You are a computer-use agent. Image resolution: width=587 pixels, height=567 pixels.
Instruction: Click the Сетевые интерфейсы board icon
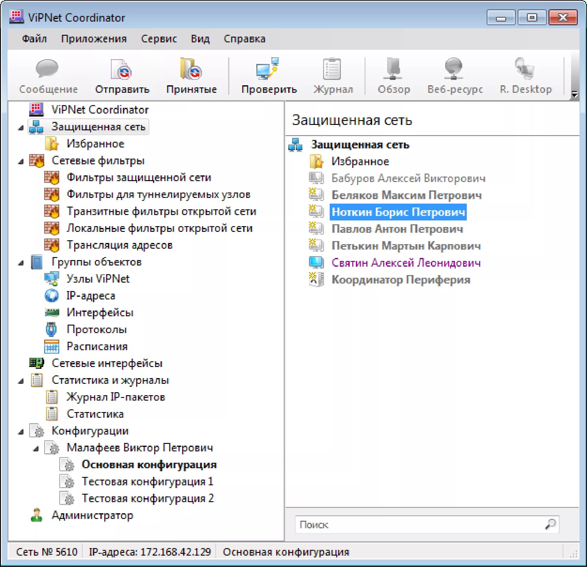(37, 363)
